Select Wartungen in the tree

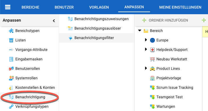tap(166, 107)
